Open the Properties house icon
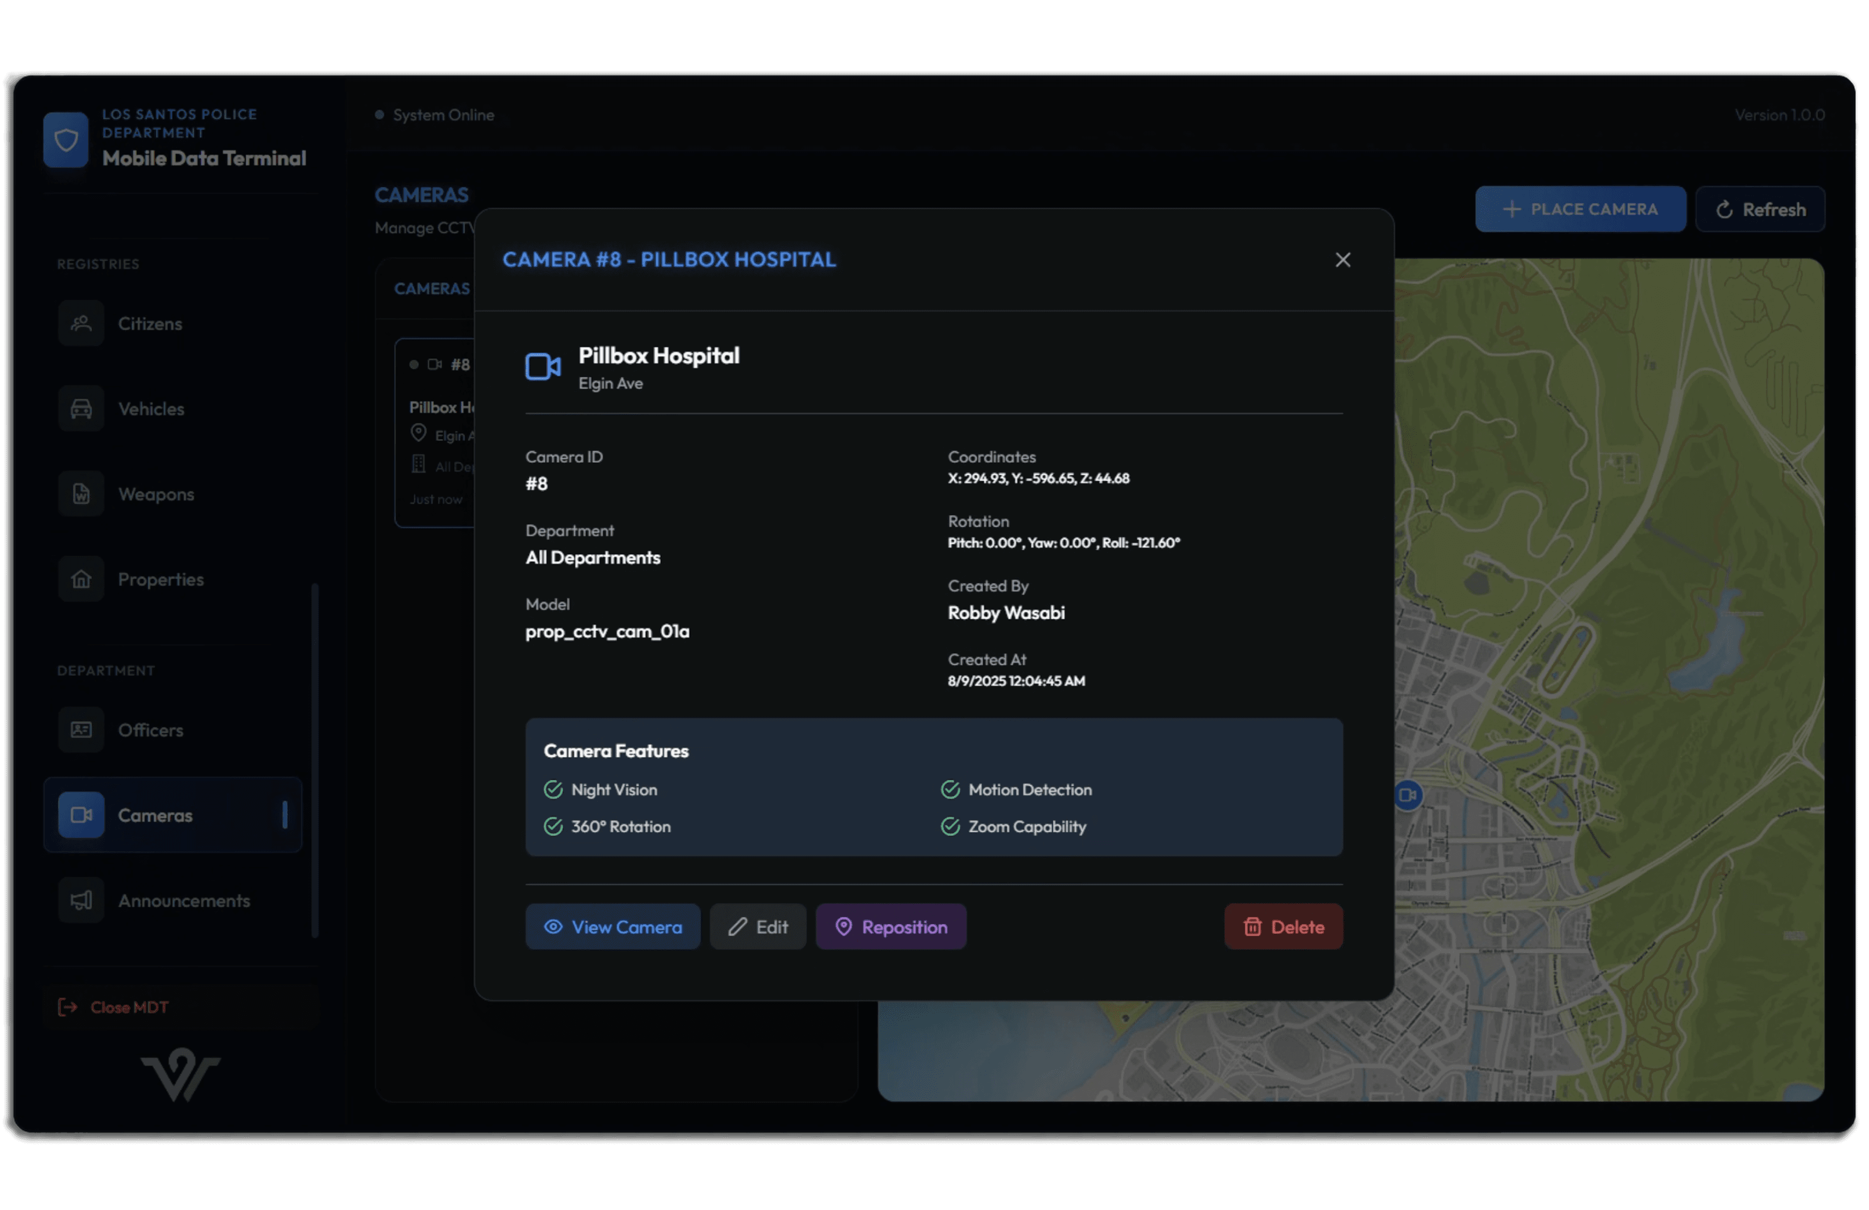 coord(81,580)
